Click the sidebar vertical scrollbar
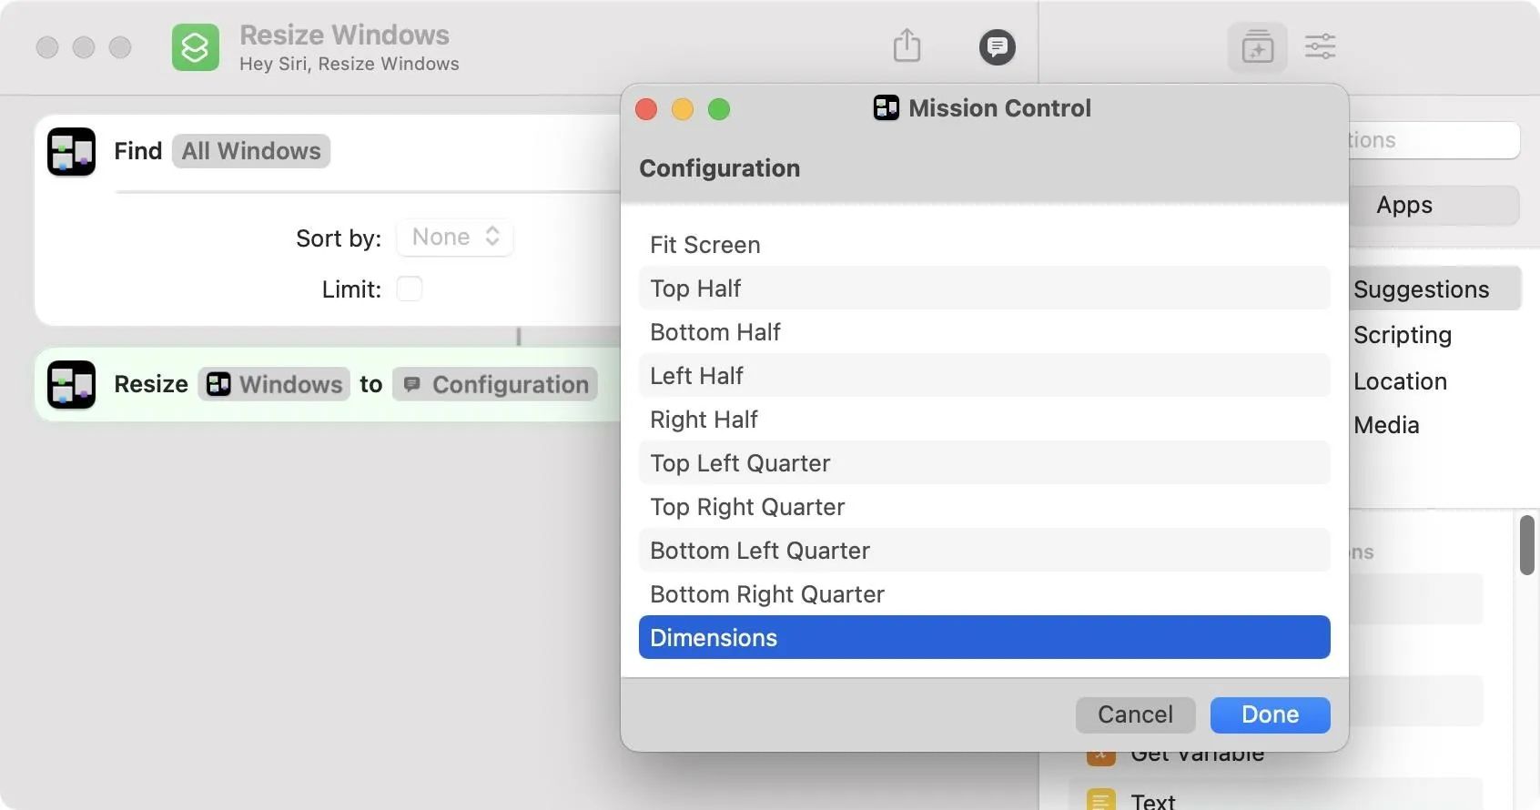This screenshot has height=810, width=1540. [1527, 545]
